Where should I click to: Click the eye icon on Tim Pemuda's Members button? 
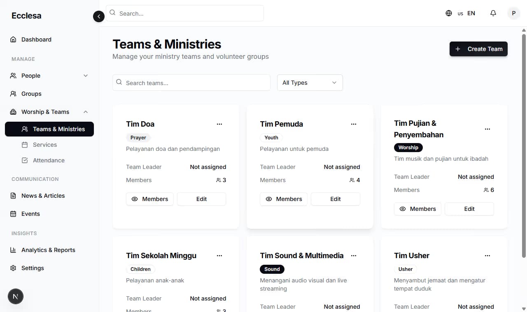pyautogui.click(x=269, y=199)
